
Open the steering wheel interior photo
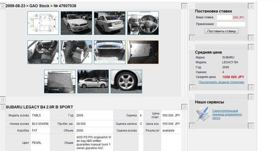tap(143, 23)
